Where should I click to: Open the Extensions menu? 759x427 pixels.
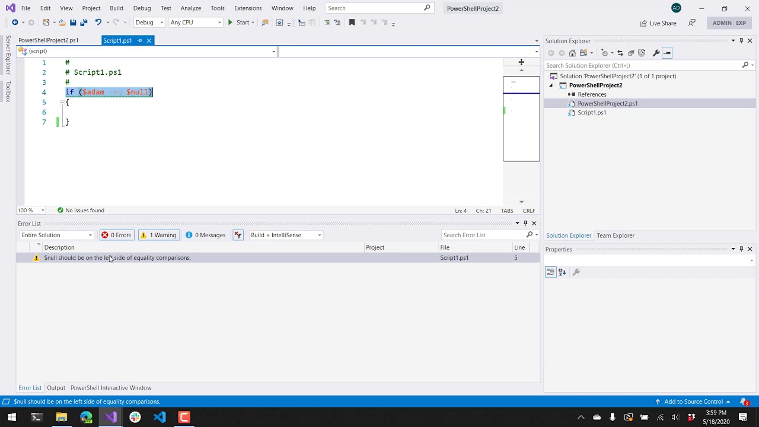(248, 8)
